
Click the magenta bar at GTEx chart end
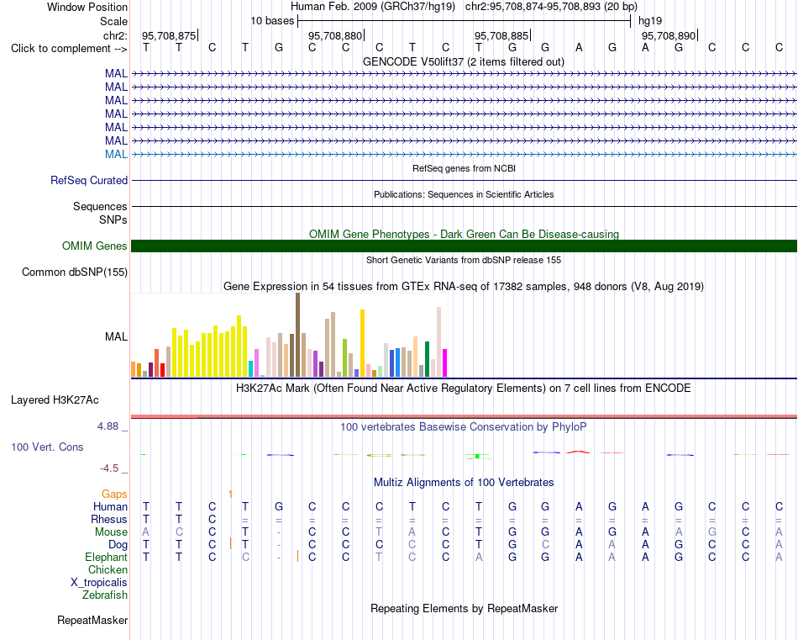pos(445,362)
